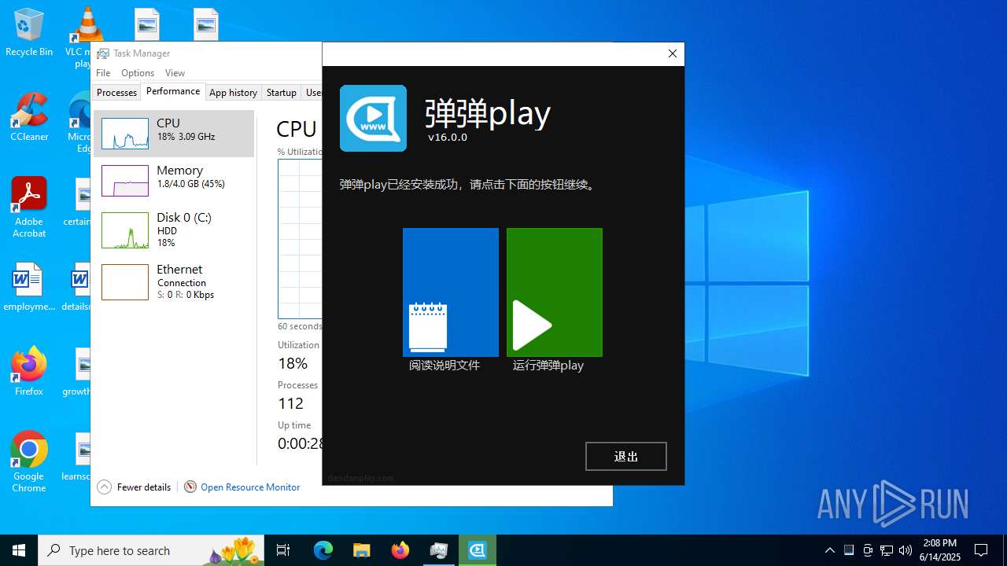The width and height of the screenshot is (1007, 566).
Task: Click the Task Manager title bar icon
Action: pos(102,53)
